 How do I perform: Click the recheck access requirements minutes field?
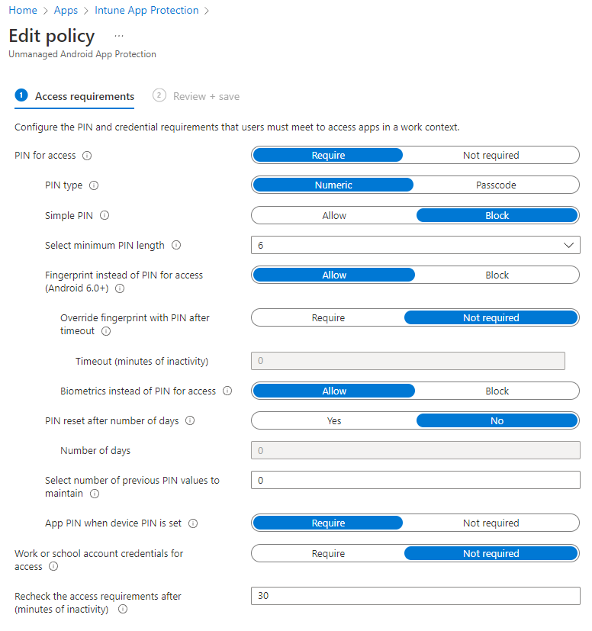[415, 596]
